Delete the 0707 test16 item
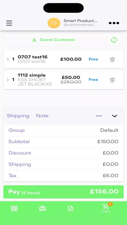The width and height of the screenshot is (127, 225). [112, 59]
